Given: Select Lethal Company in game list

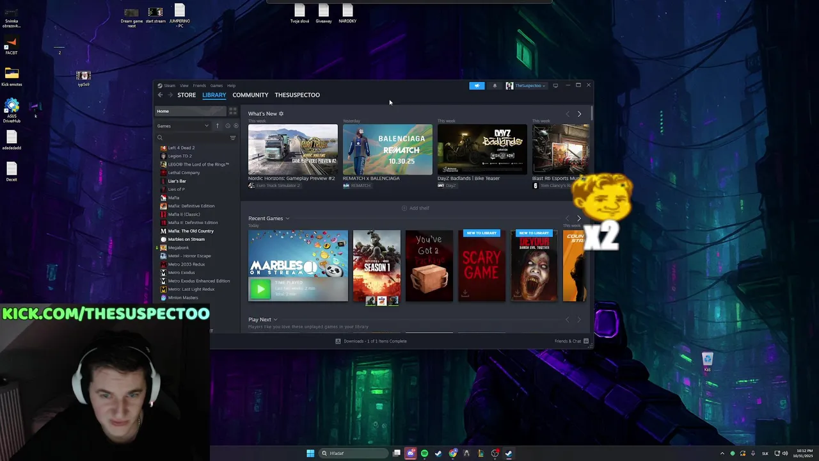Looking at the screenshot, I should [x=184, y=173].
